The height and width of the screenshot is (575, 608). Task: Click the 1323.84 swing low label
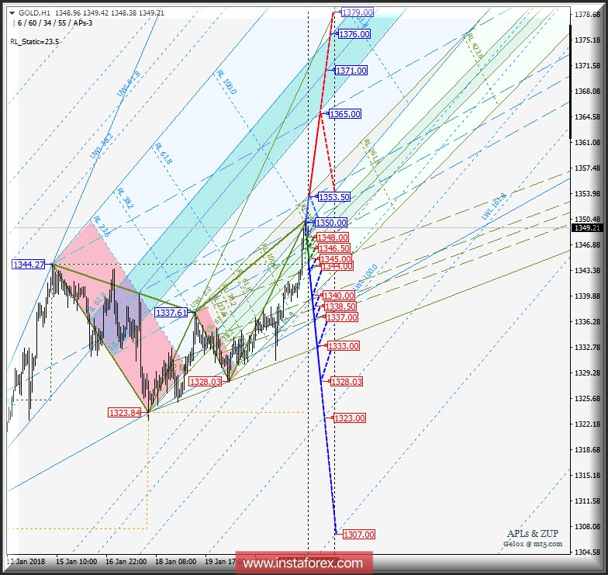pyautogui.click(x=124, y=413)
